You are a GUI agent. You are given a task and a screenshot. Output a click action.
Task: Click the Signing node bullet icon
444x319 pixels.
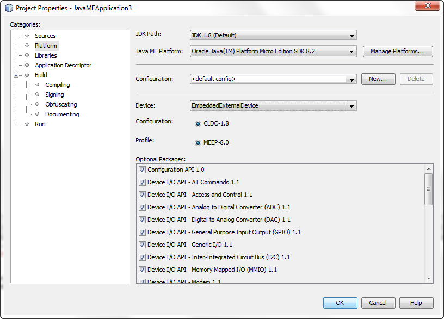click(38, 95)
